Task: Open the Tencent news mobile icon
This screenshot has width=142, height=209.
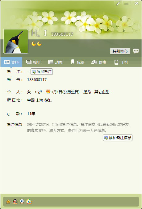Action: pyautogui.click(x=29, y=202)
